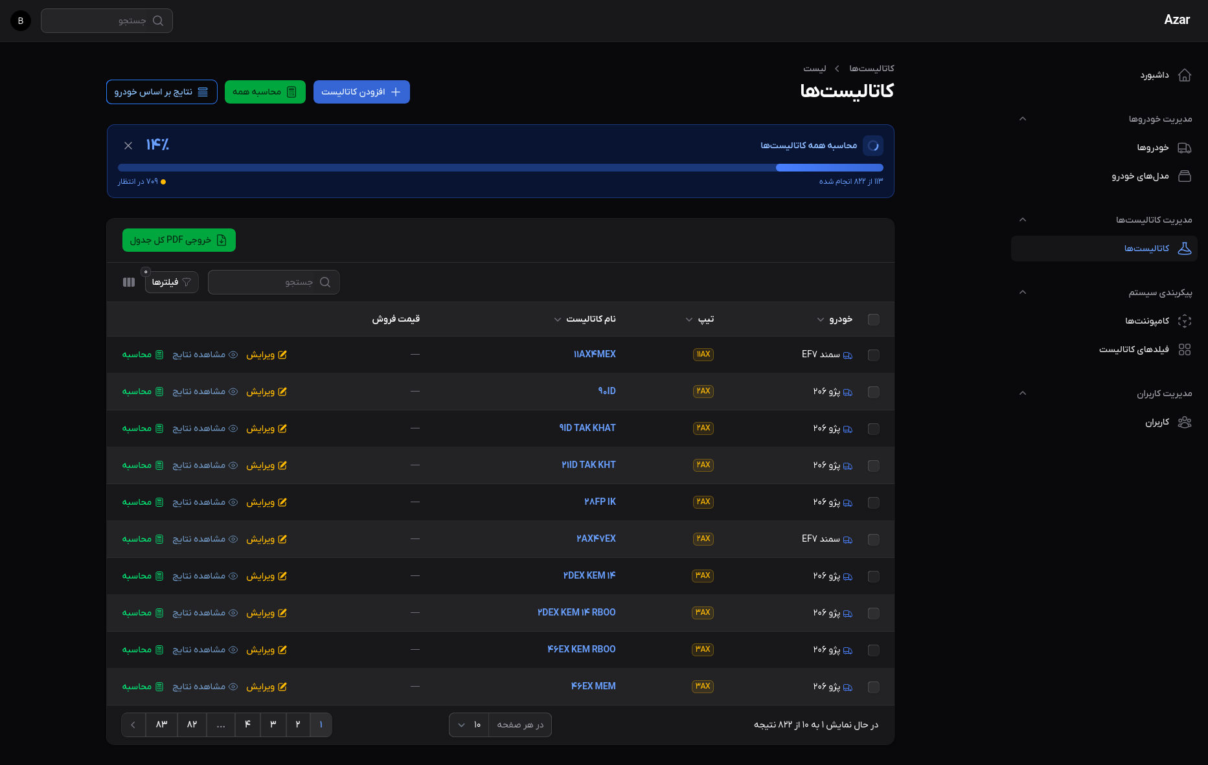Click the column layout icon beside filters
Viewport: 1208px width, 765px height.
(x=129, y=282)
